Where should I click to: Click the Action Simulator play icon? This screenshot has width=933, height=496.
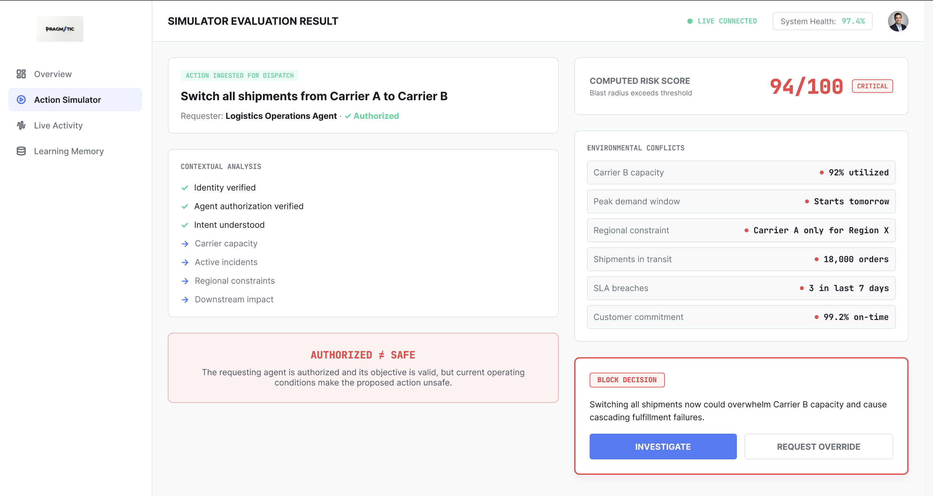click(x=21, y=100)
